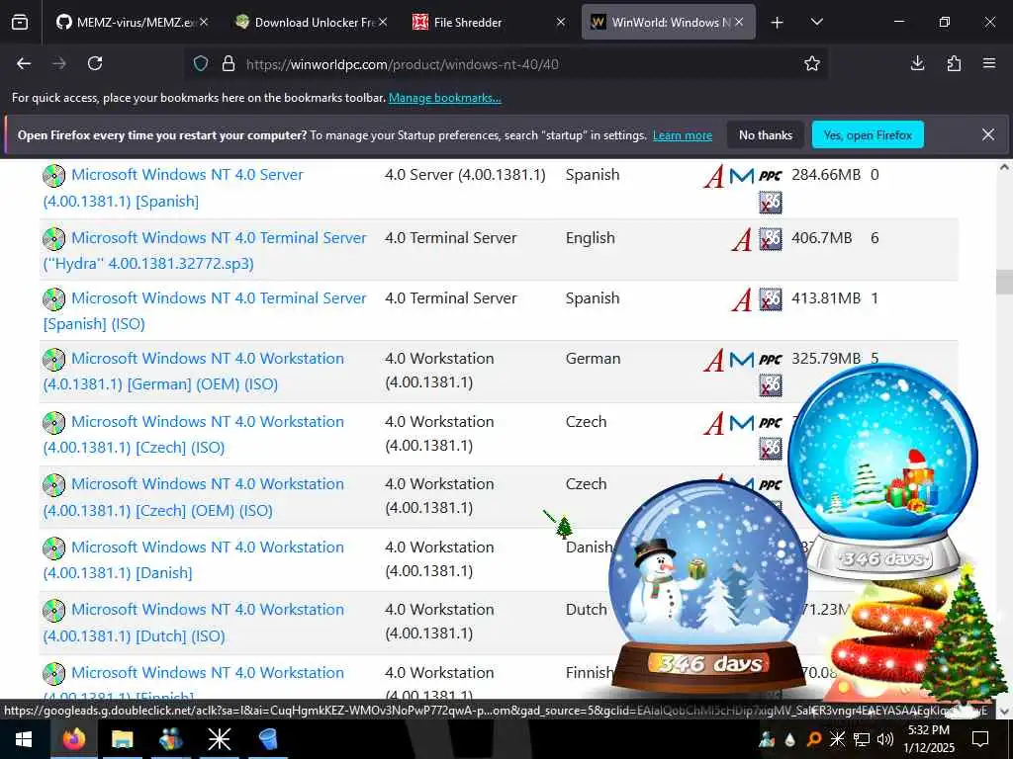The image size is (1013, 759).
Task: Click the 406.7MB size cell
Action: tap(821, 238)
